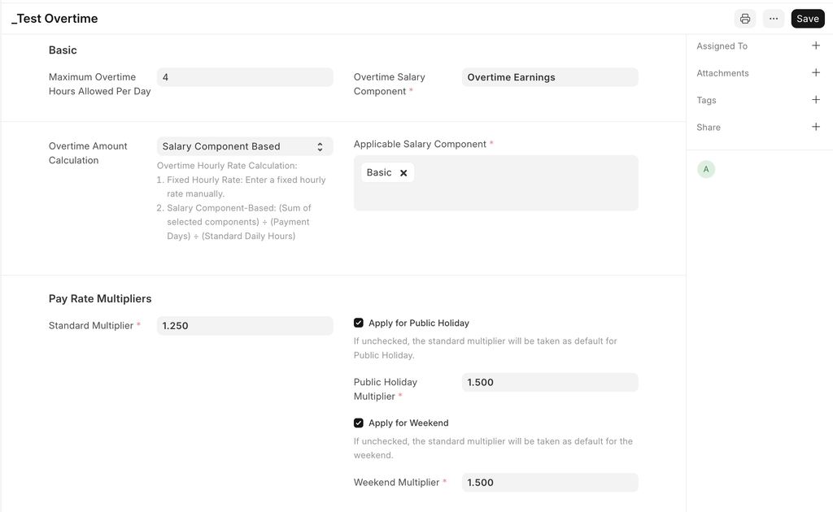Open the Overtime Salary Component link field

[549, 77]
